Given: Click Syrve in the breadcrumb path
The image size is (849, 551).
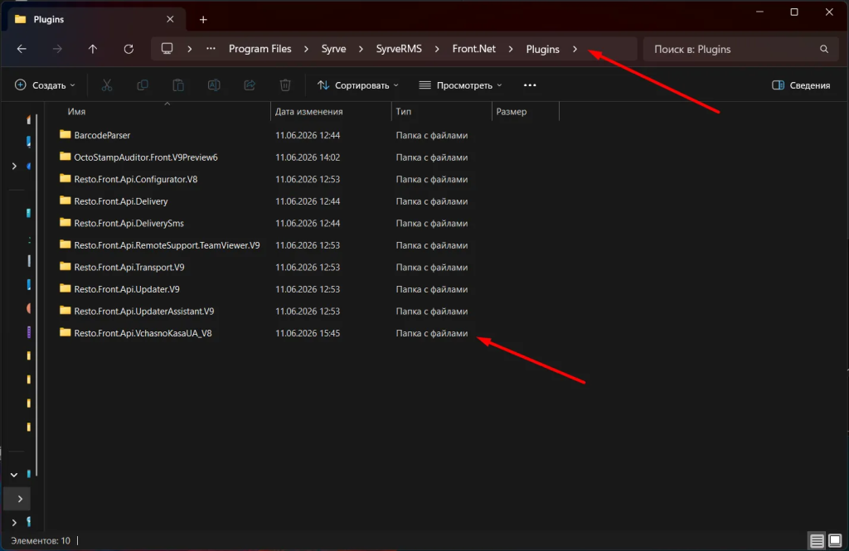Looking at the screenshot, I should [333, 49].
